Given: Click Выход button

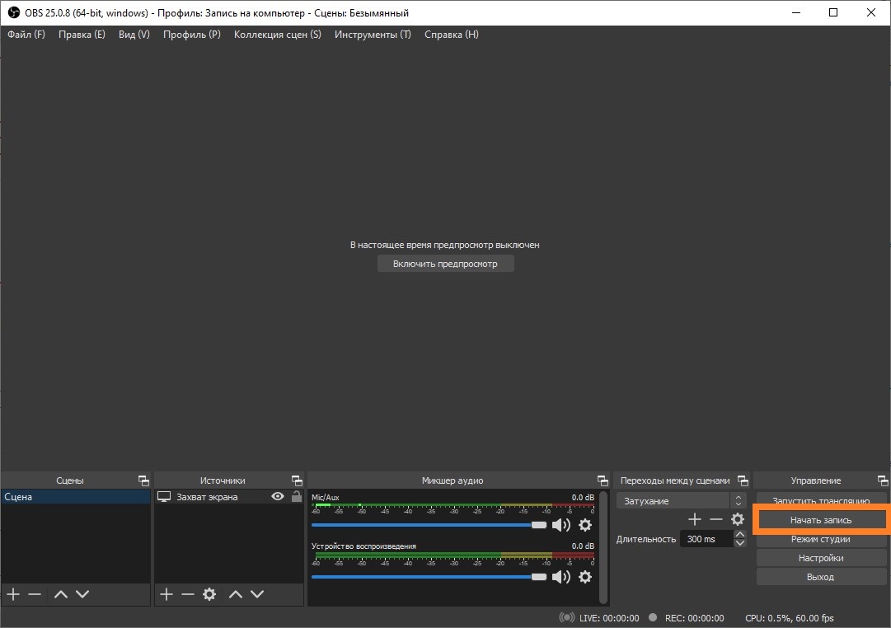Looking at the screenshot, I should coord(821,577).
